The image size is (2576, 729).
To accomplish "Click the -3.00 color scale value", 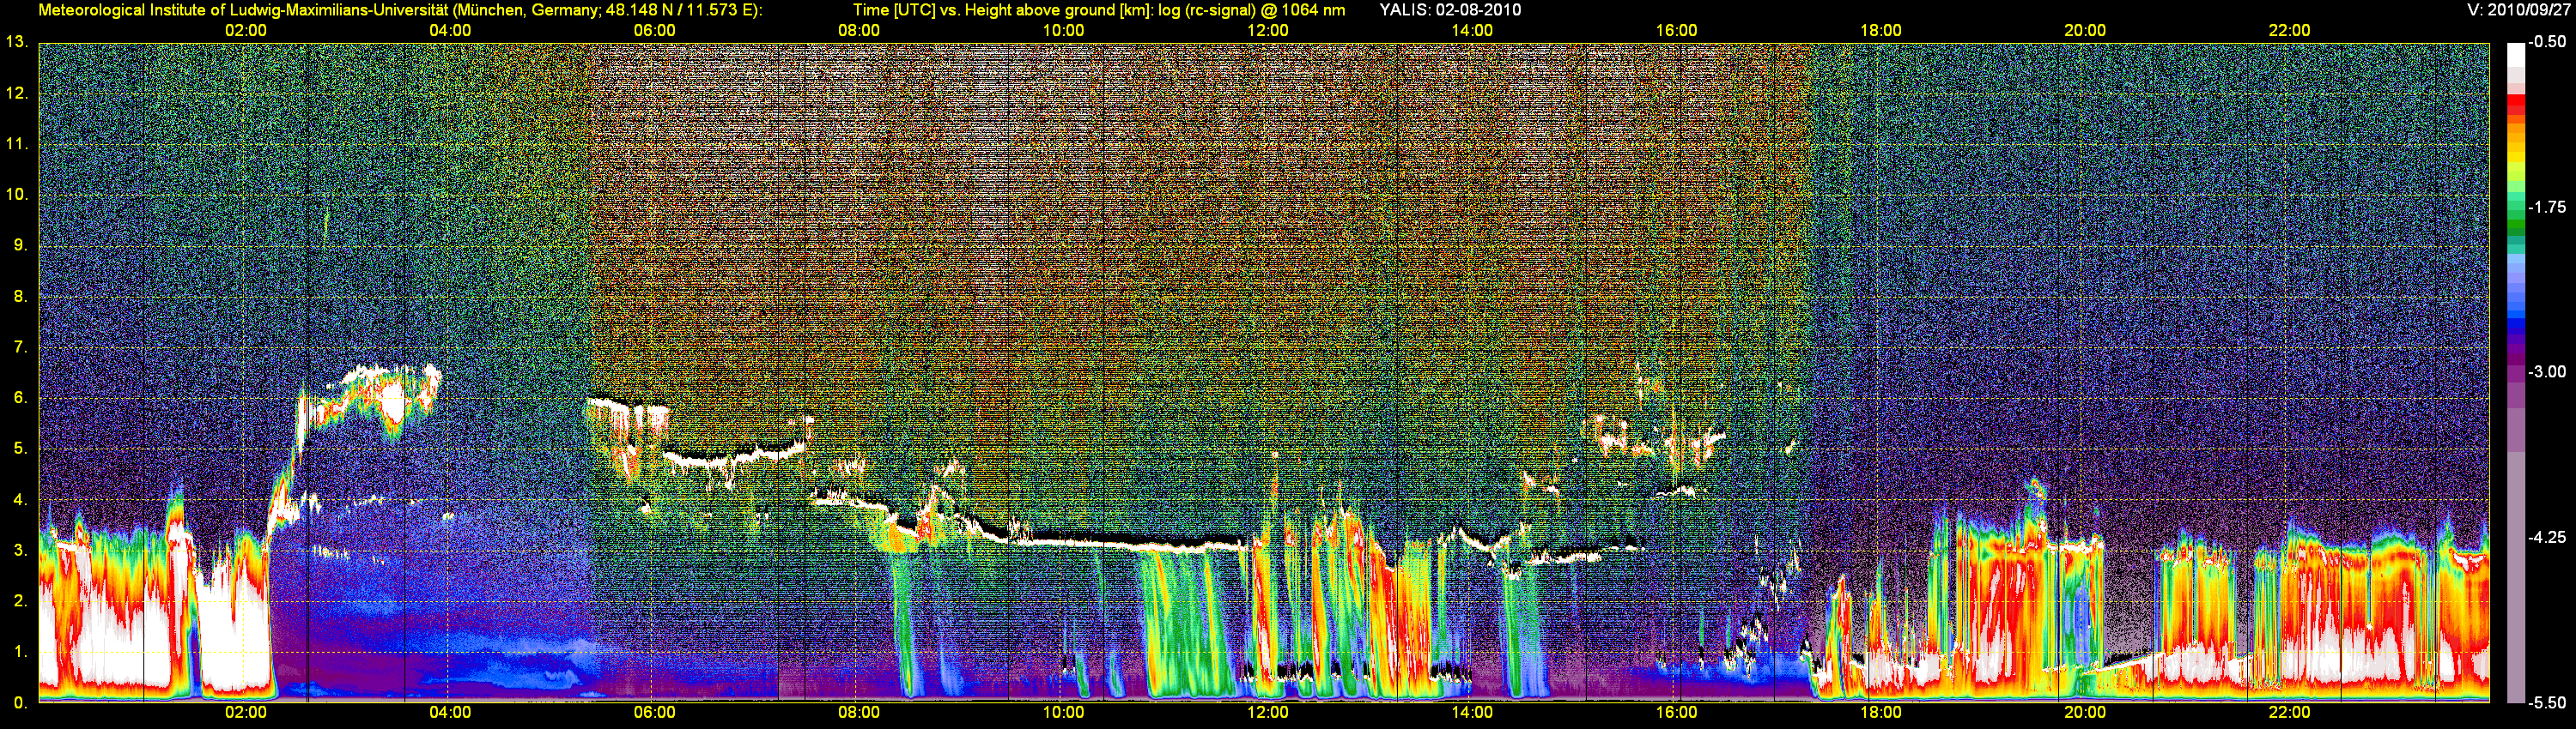I will tap(2546, 371).
